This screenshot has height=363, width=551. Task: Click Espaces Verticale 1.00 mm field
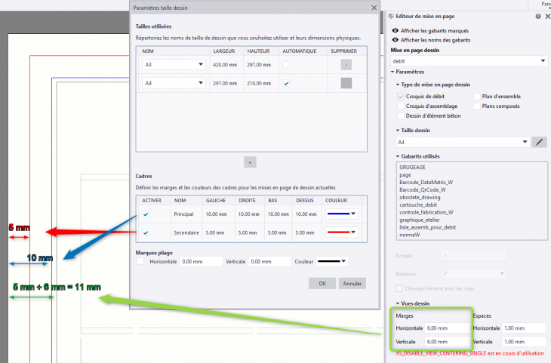524,342
